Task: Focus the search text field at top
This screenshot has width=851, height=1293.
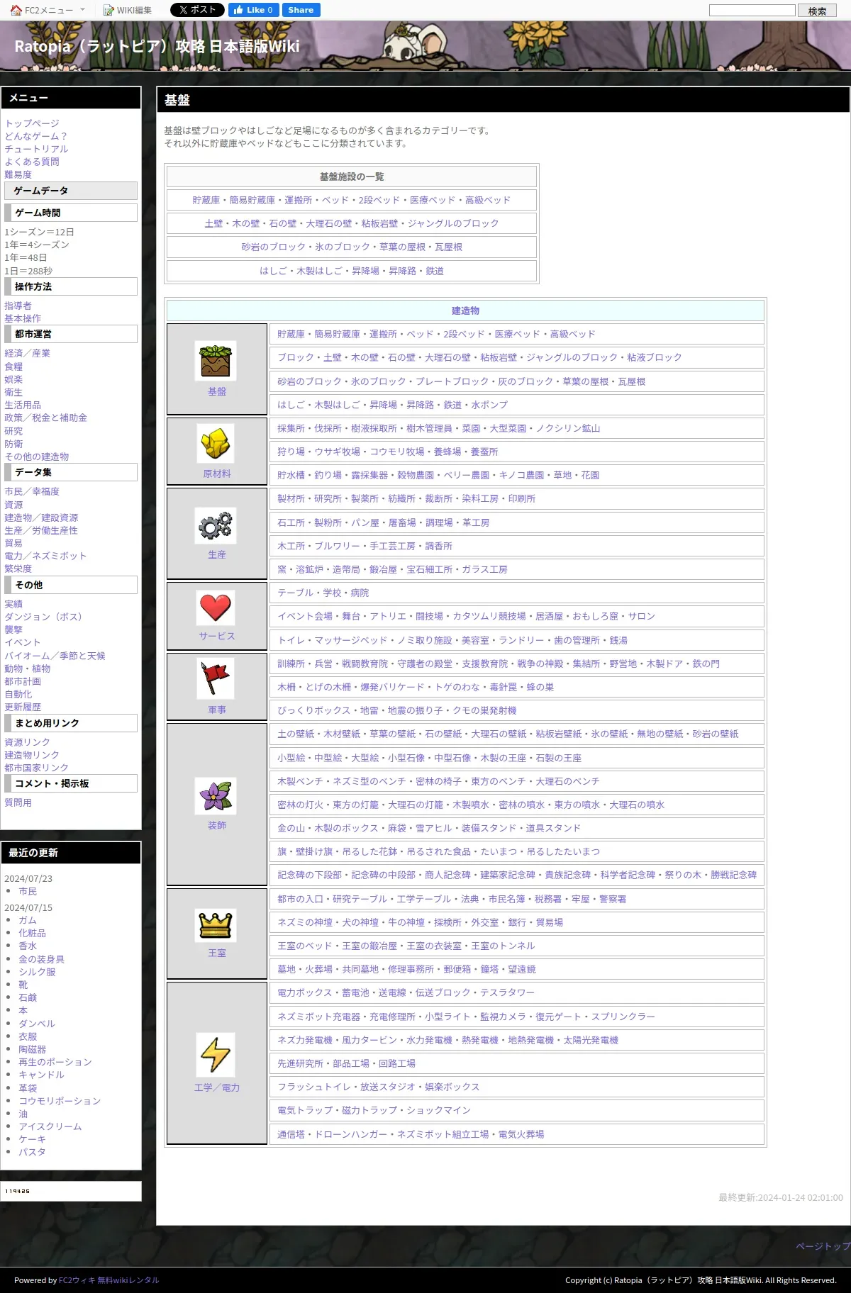Action: click(x=752, y=10)
